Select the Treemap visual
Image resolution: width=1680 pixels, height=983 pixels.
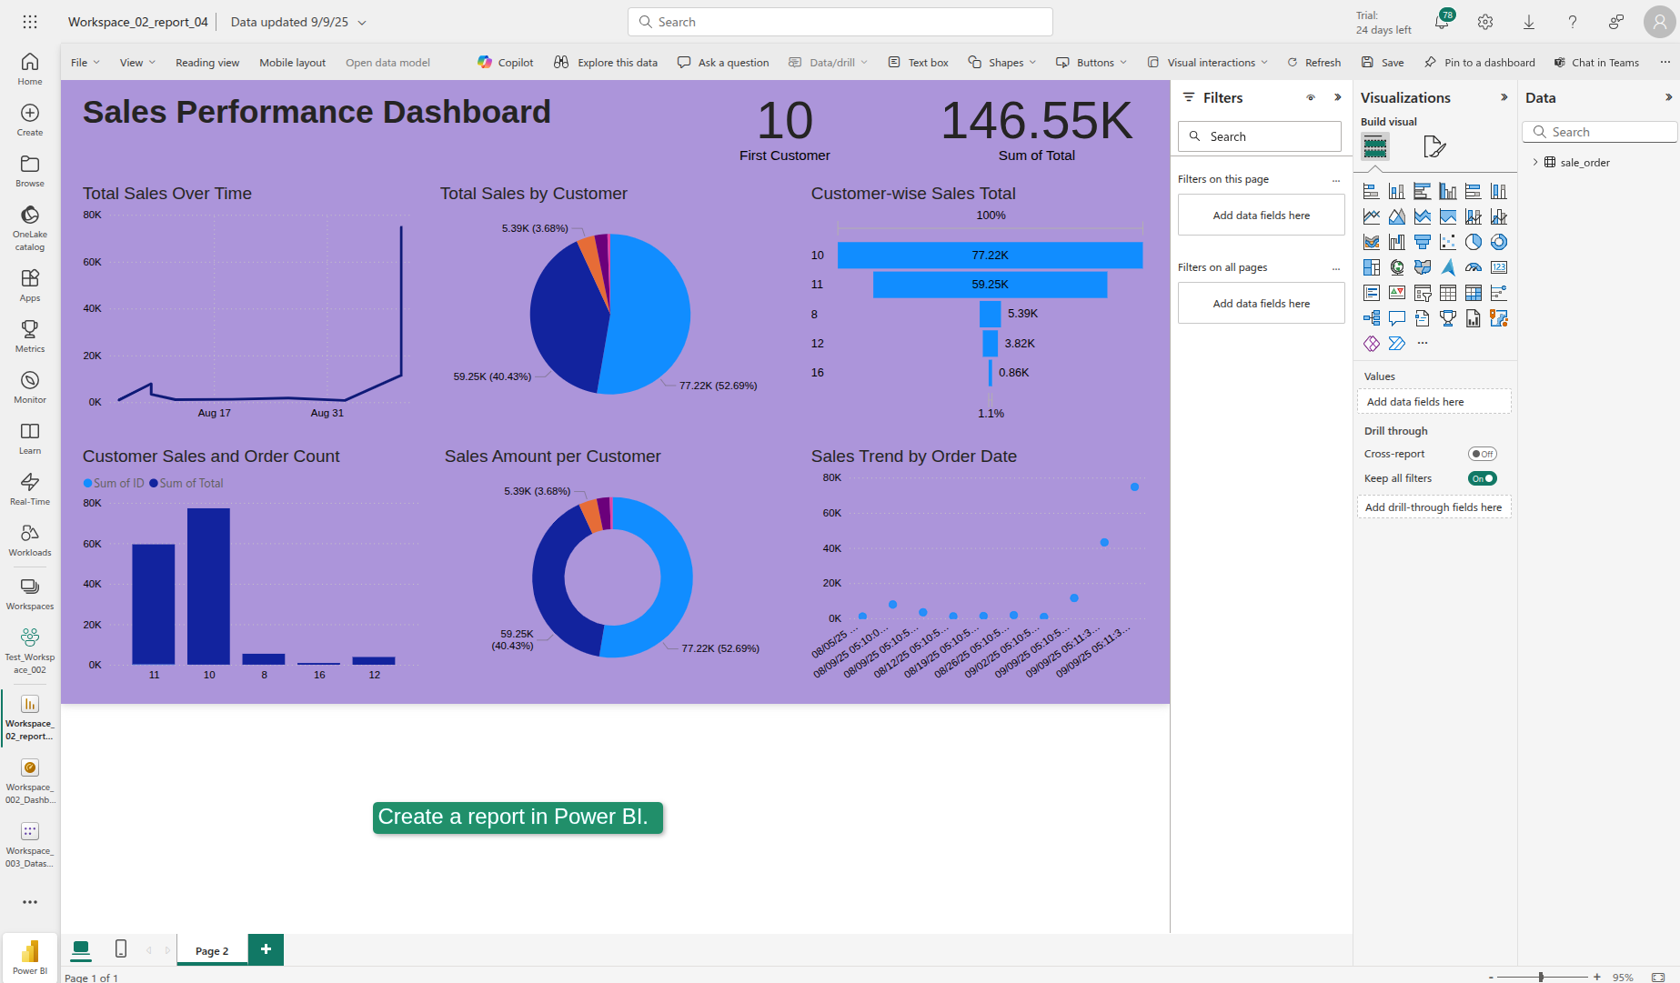pyautogui.click(x=1372, y=267)
